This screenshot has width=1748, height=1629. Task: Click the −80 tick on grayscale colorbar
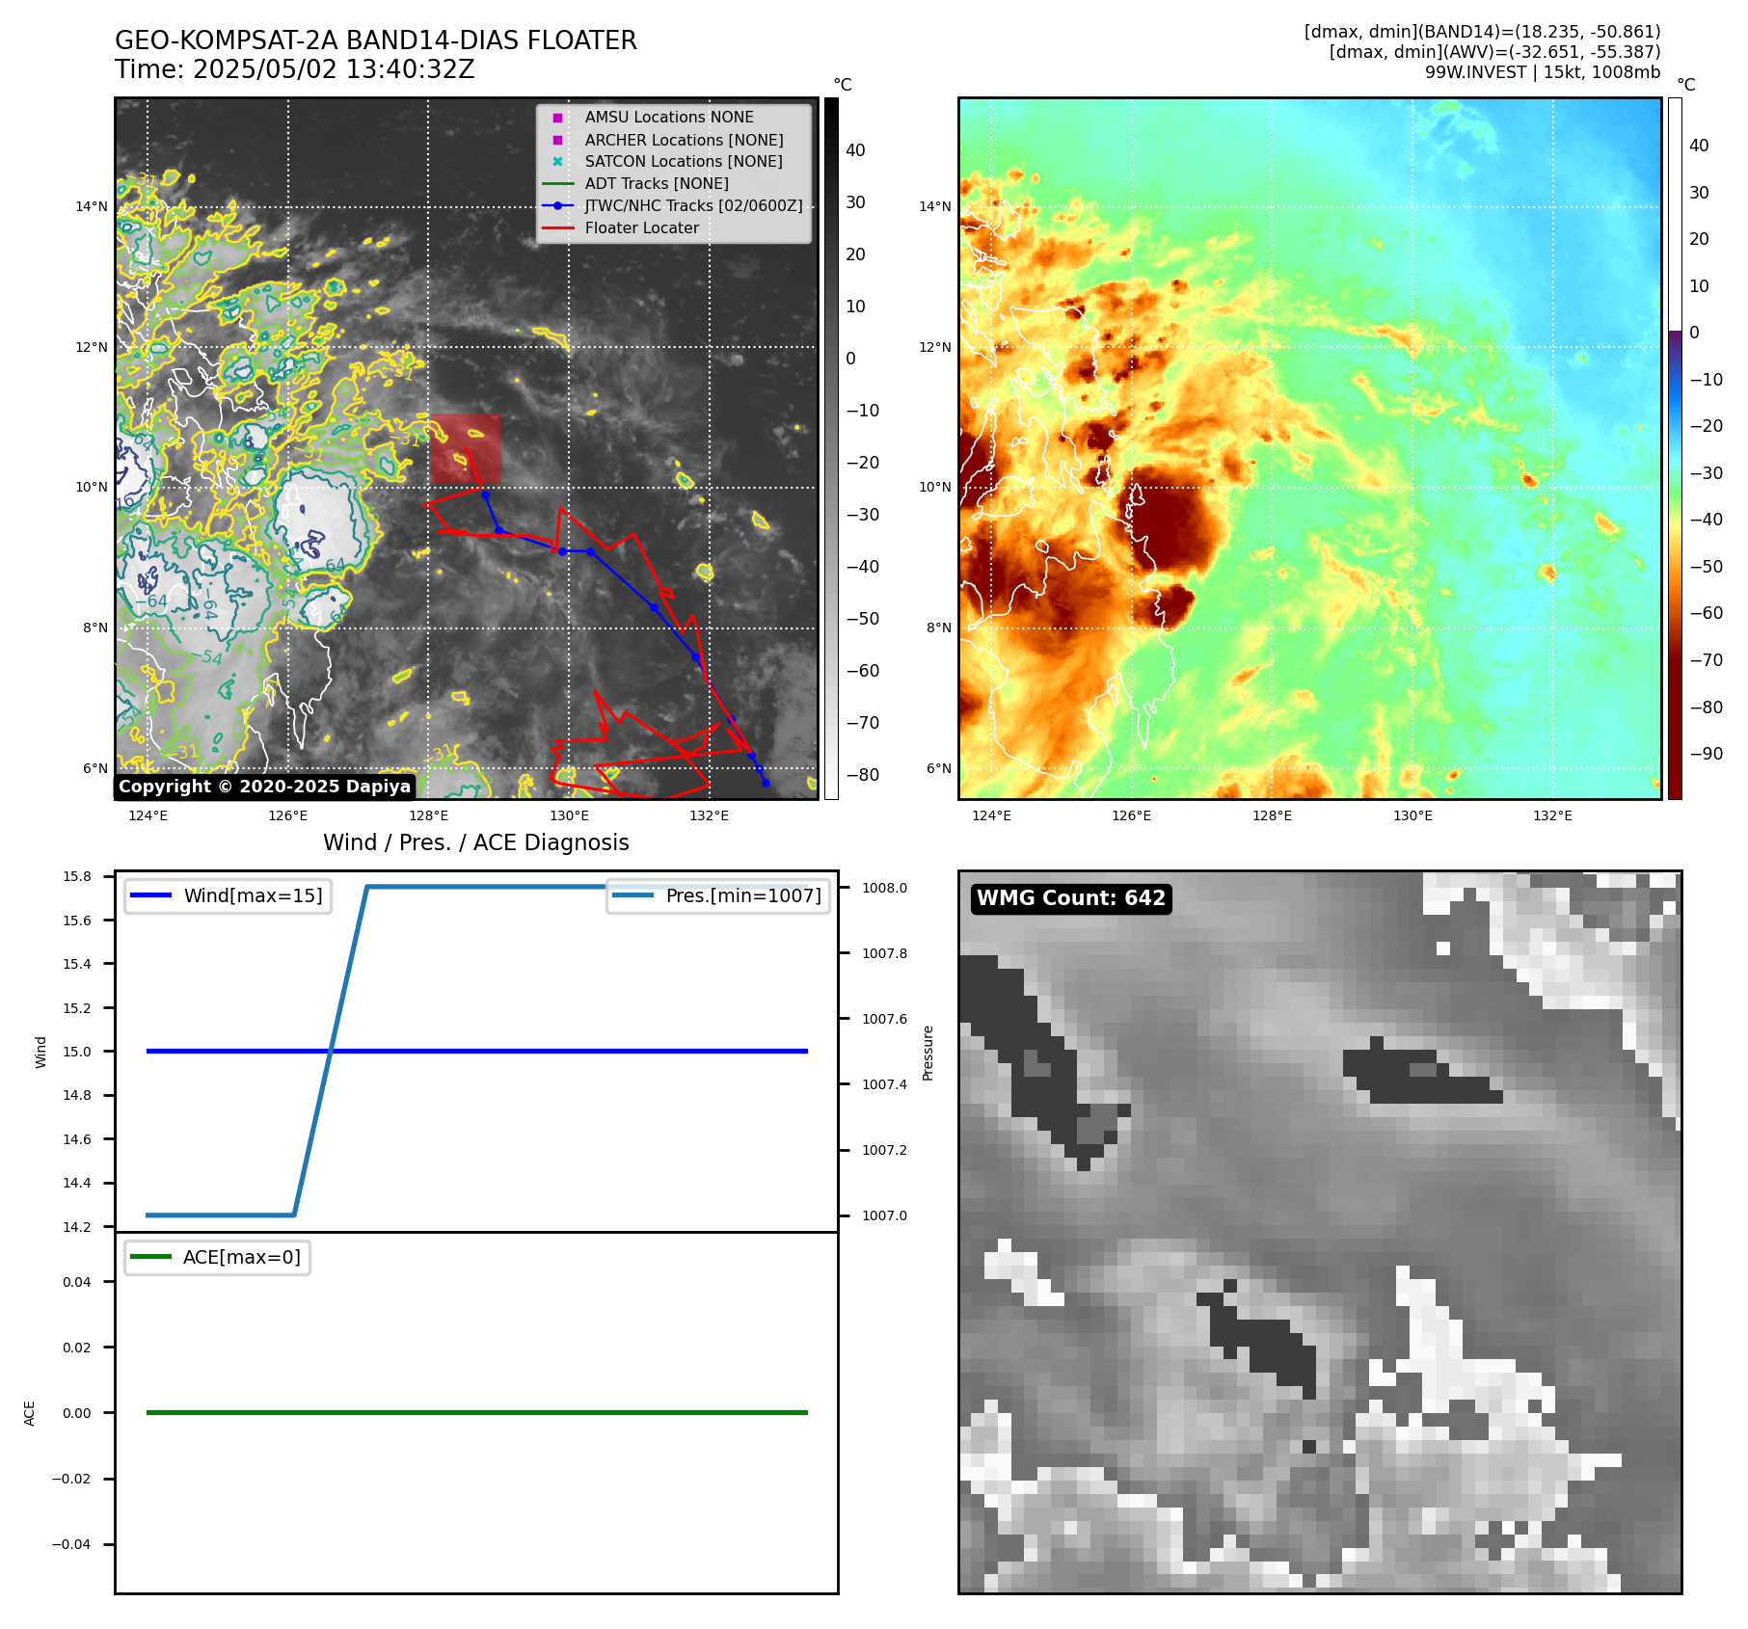863,775
